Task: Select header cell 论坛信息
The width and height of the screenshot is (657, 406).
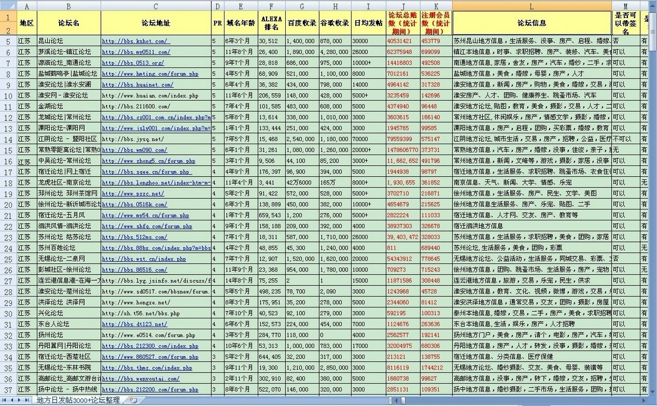Action: pyautogui.click(x=532, y=24)
